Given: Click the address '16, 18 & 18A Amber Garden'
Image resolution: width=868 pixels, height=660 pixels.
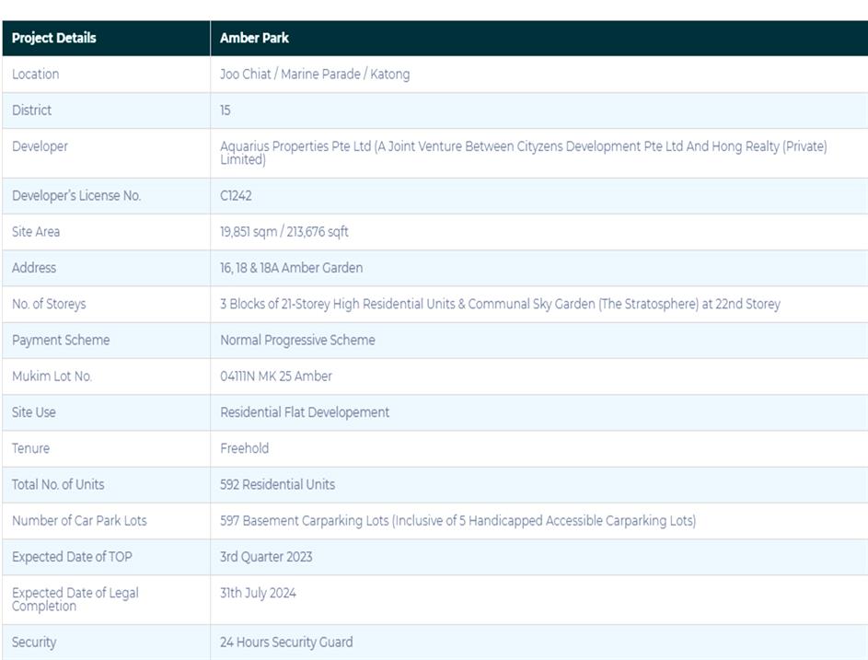Looking at the screenshot, I should [291, 268].
